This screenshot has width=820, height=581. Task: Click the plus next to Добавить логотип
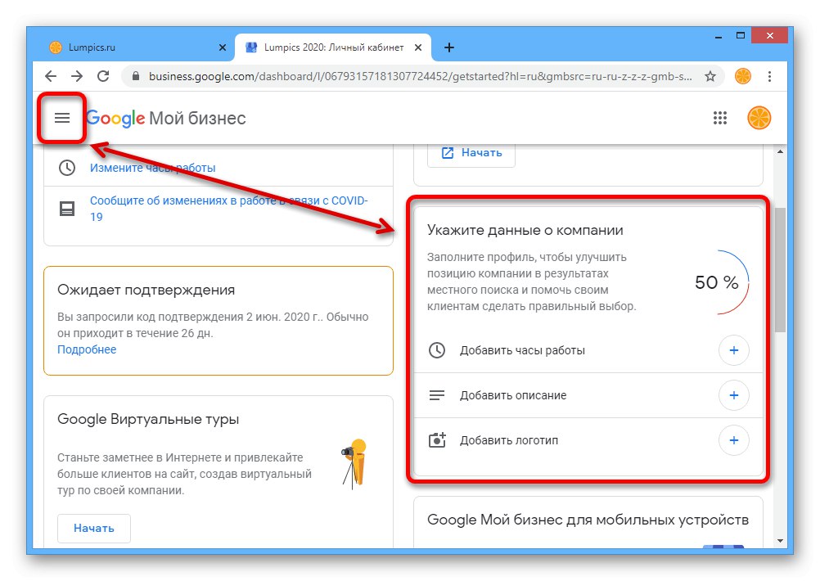[x=733, y=441]
